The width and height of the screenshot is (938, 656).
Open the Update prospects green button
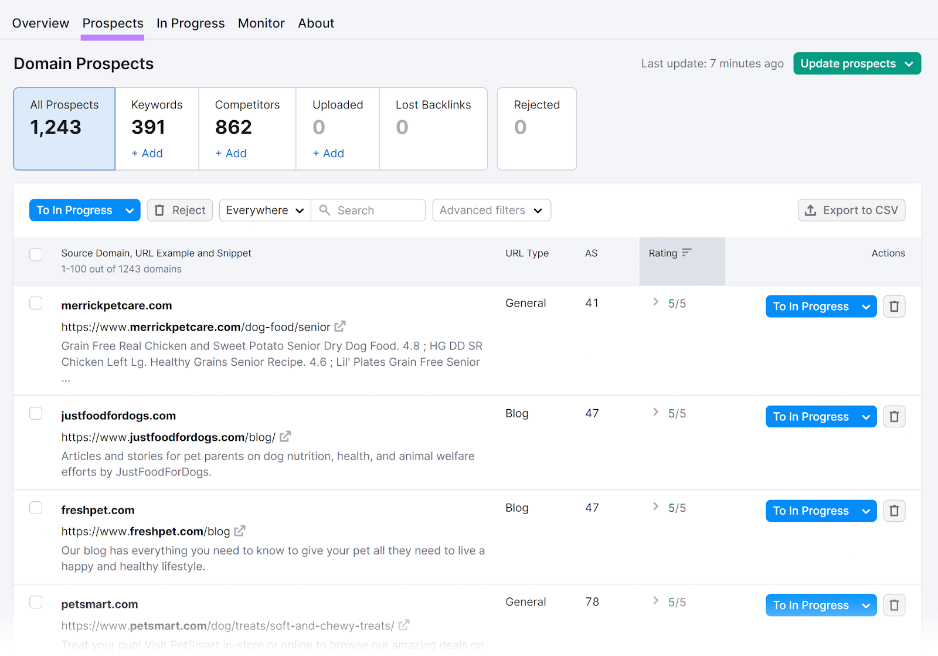[x=857, y=64]
